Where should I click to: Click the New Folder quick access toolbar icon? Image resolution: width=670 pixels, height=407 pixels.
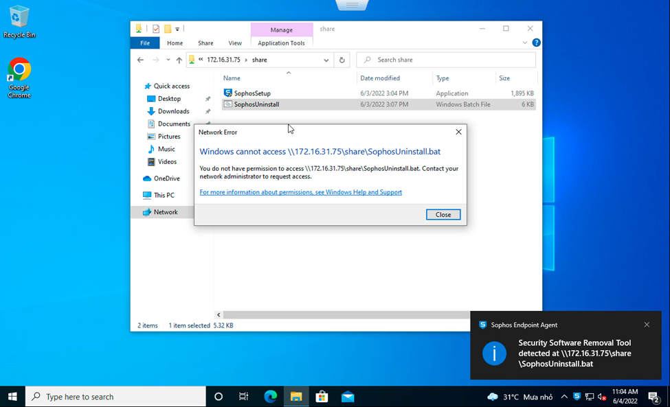[x=168, y=29]
